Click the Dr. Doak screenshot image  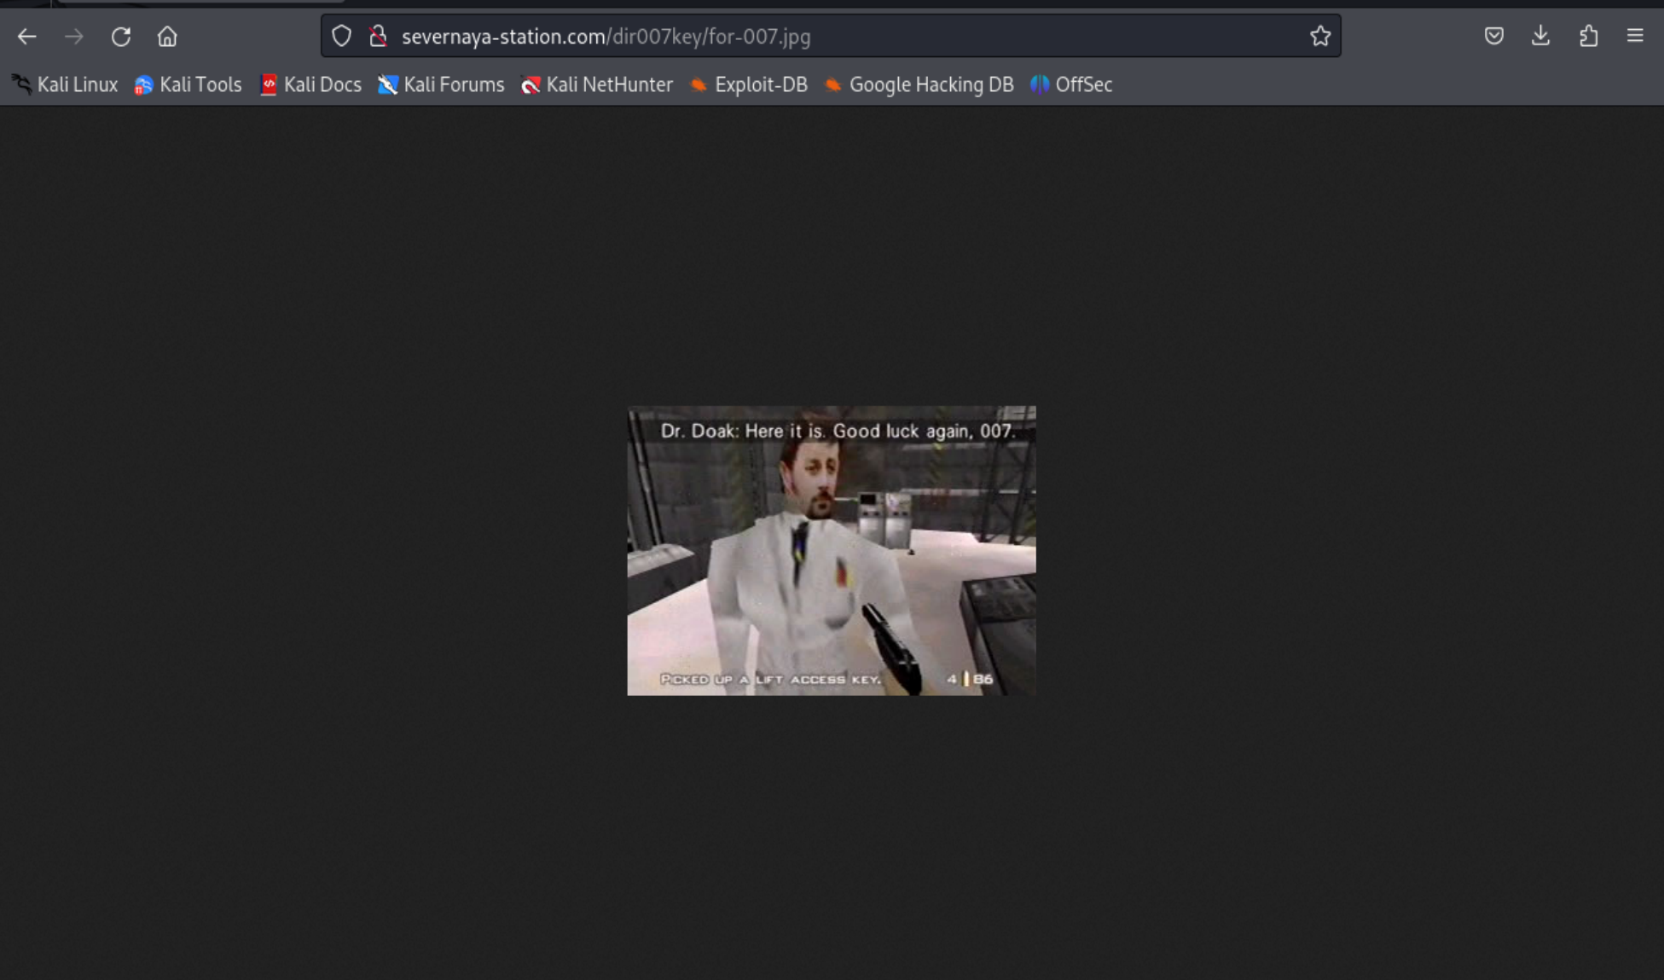[x=832, y=551]
